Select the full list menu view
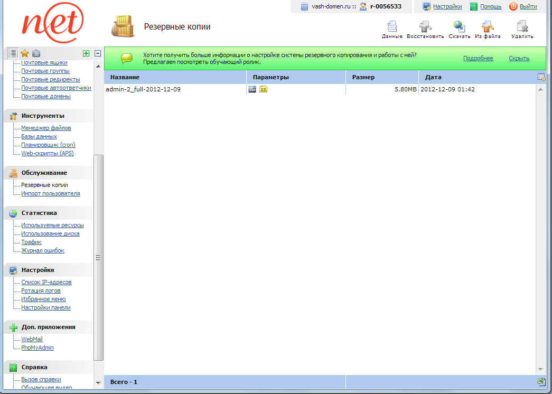Image resolution: width=552 pixels, height=394 pixels. [x=13, y=53]
